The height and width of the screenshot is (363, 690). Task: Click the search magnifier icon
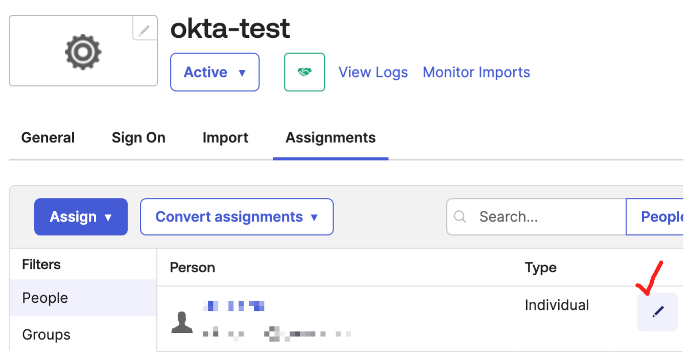(460, 217)
